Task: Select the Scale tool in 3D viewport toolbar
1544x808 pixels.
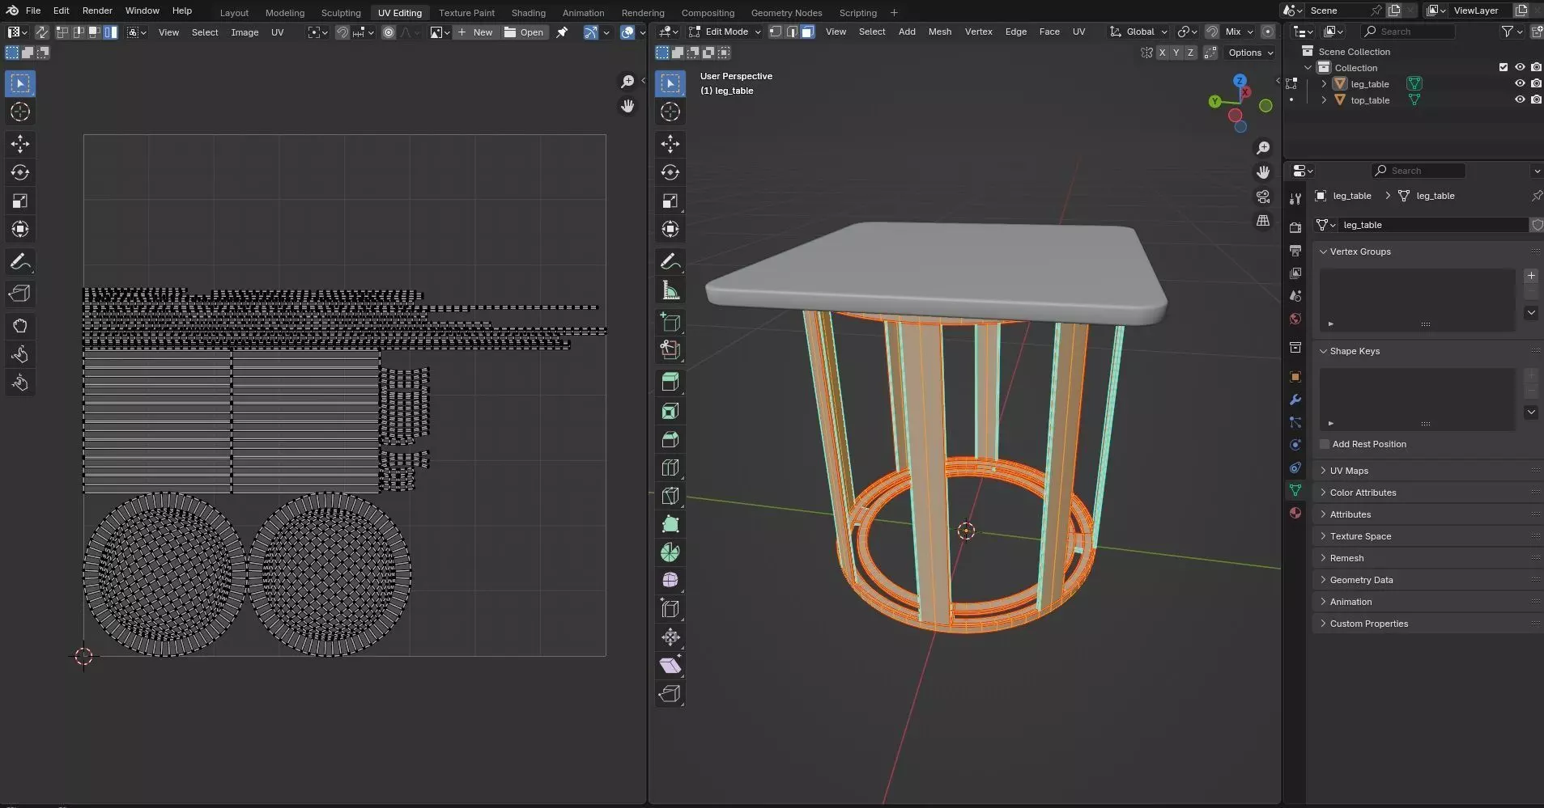Action: [670, 201]
